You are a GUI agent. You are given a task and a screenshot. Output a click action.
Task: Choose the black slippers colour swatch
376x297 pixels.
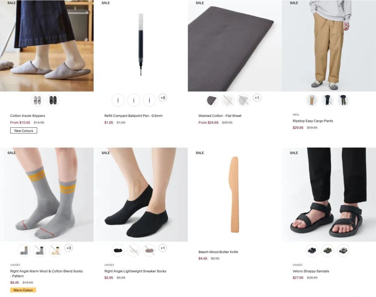53,100
